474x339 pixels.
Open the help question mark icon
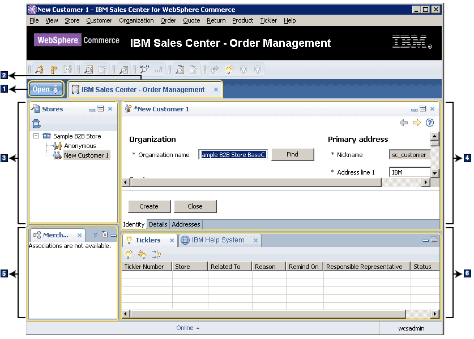point(430,123)
